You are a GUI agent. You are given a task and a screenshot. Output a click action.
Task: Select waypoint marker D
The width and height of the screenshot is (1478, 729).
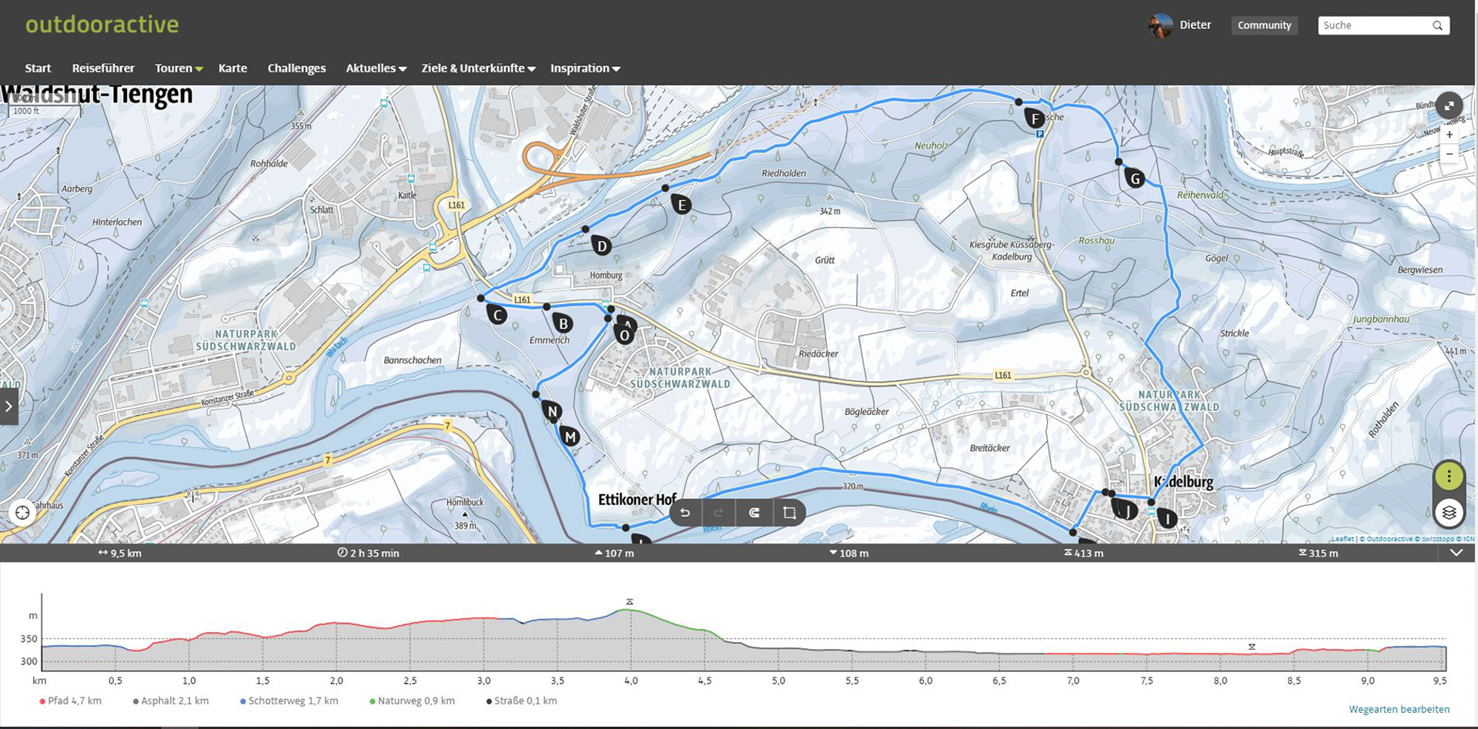tap(601, 246)
